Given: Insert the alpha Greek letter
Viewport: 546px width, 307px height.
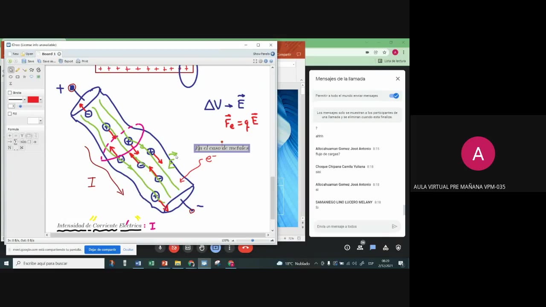Looking at the screenshot, I should pos(35,142).
